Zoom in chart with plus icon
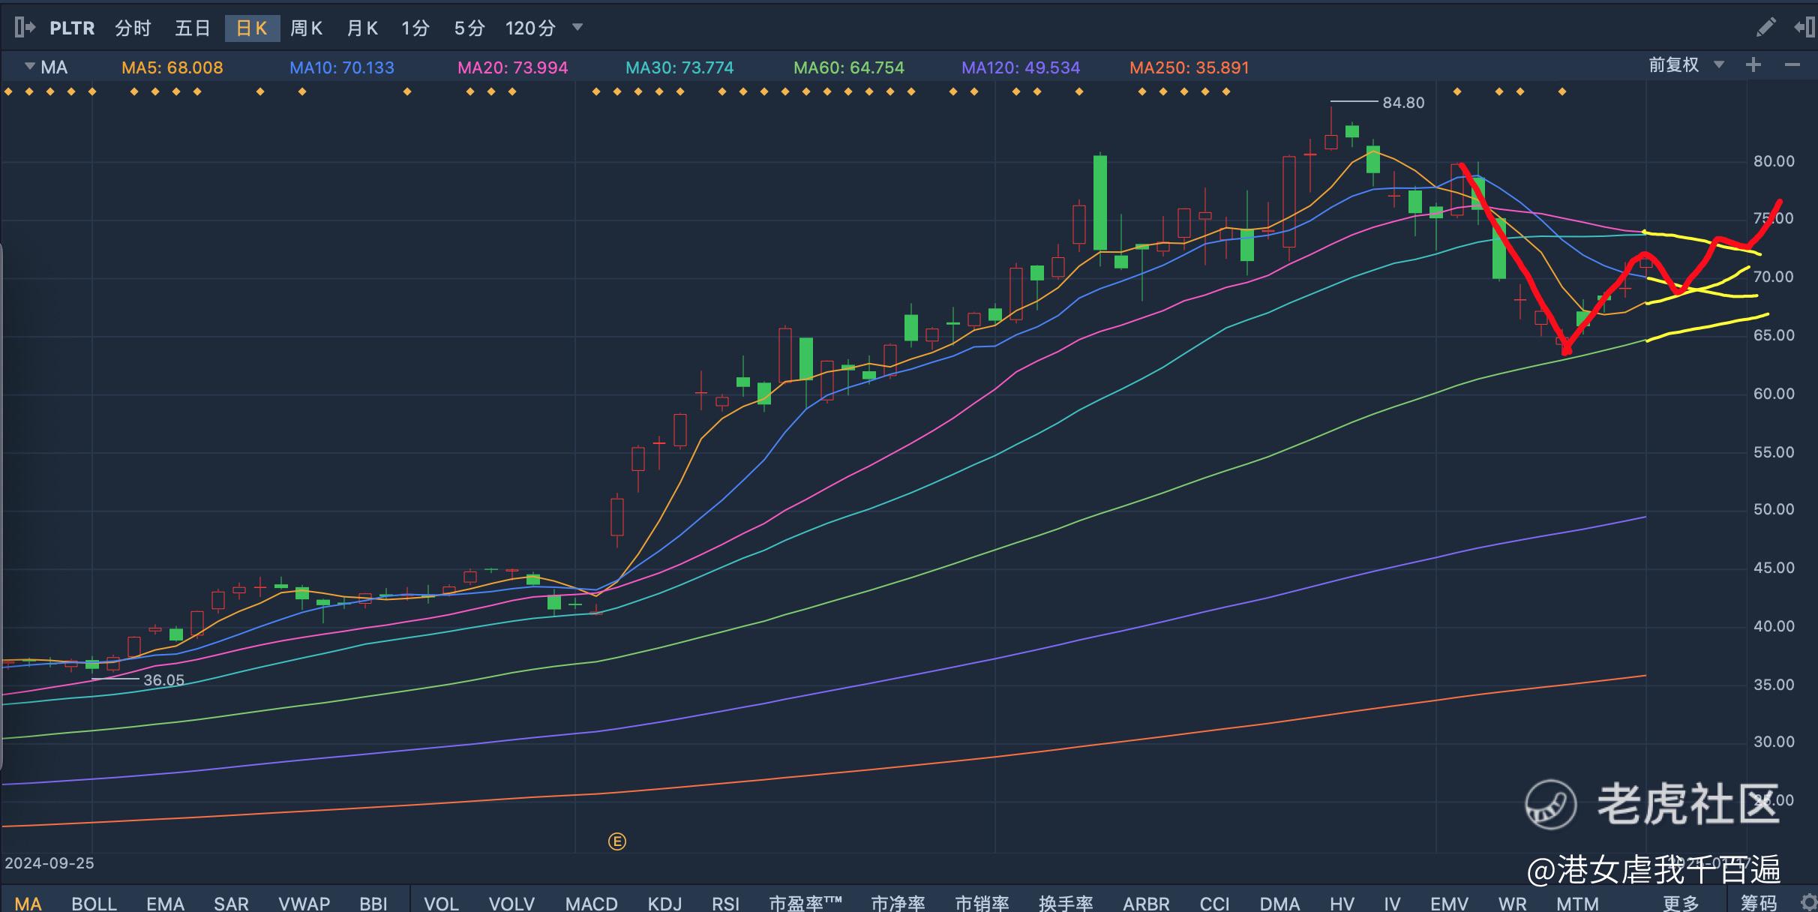 click(x=1753, y=65)
